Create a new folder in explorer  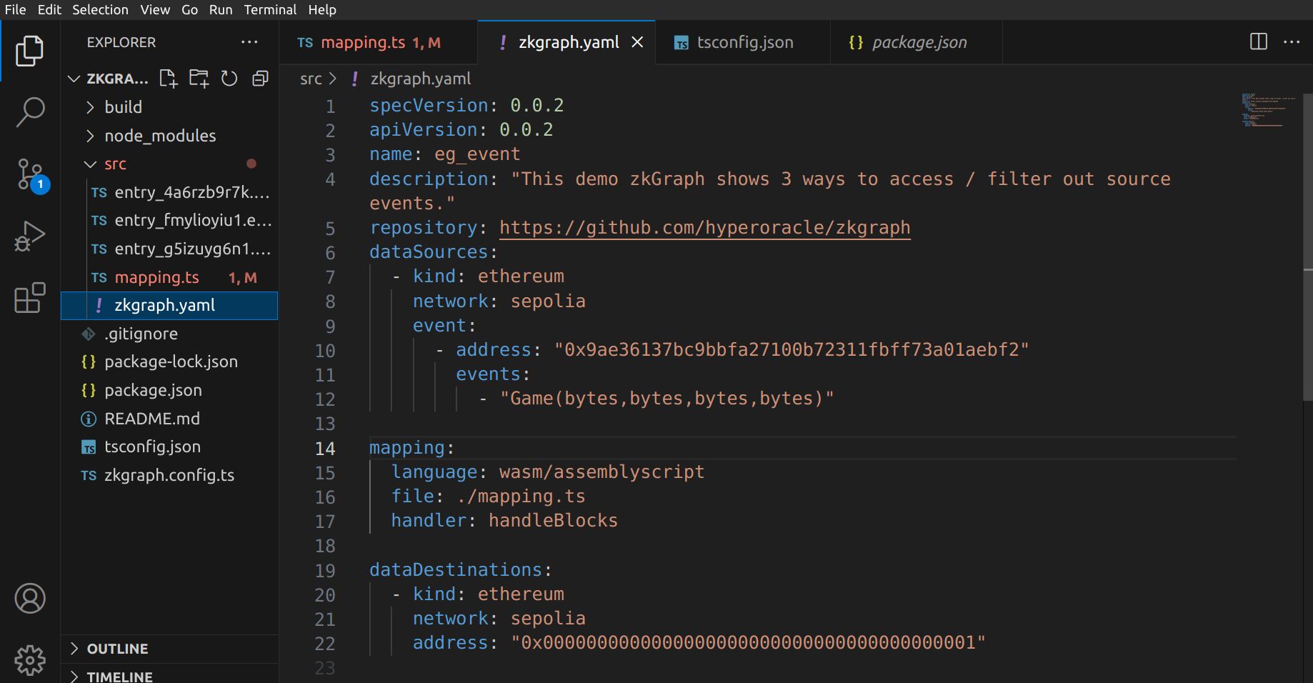pos(199,79)
